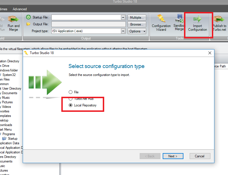Click the Next > button
The width and height of the screenshot is (228, 175).
[173, 156]
